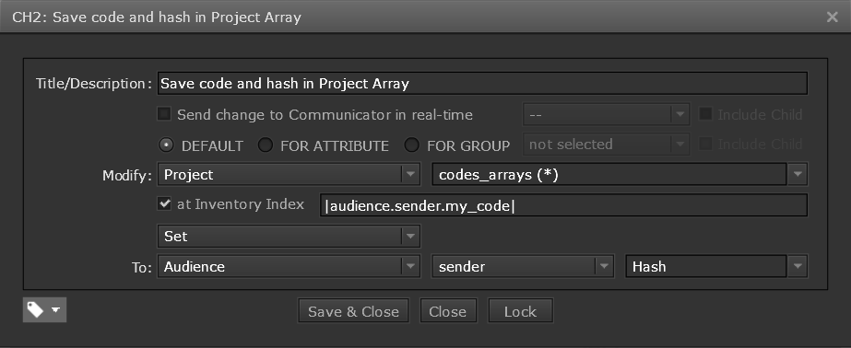This screenshot has height=348, width=851.
Task: Click the Close button
Action: tap(448, 310)
